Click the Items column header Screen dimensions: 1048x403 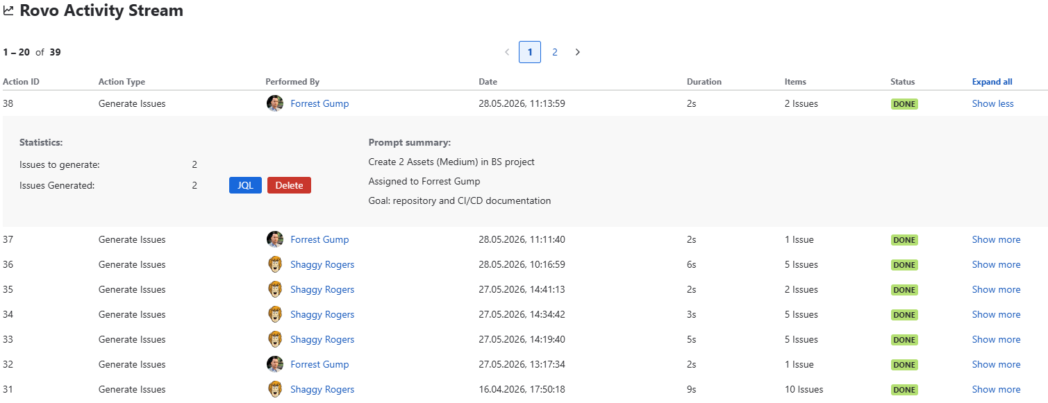pos(795,82)
